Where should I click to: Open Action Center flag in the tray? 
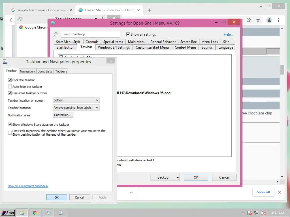click(x=250, y=213)
